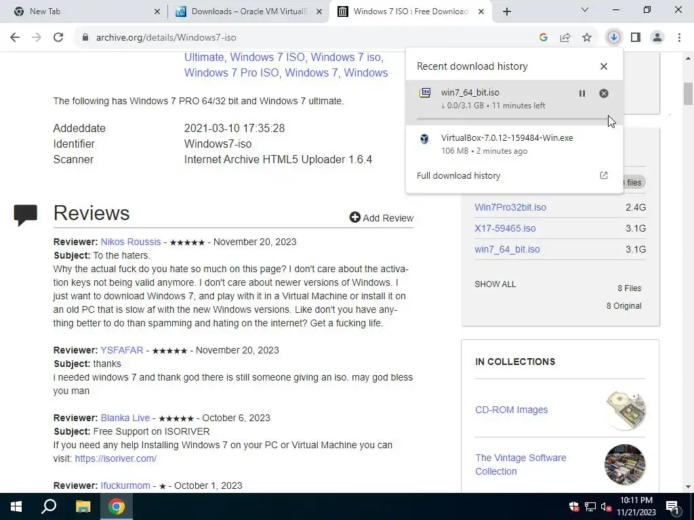The width and height of the screenshot is (694, 520).
Task: Close the Oracle VM VirtualBox tab
Action: pos(319,12)
